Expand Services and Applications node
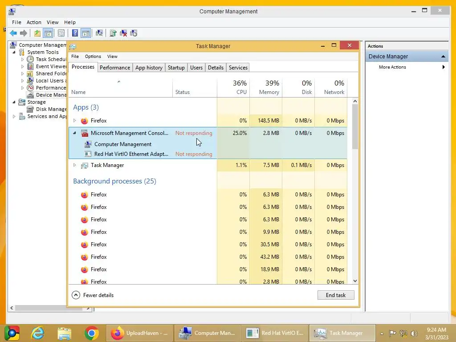This screenshot has width=456, height=342. tap(14, 116)
